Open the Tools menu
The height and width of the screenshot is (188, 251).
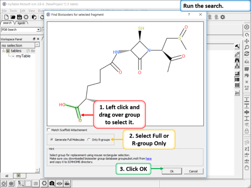tap(13, 11)
